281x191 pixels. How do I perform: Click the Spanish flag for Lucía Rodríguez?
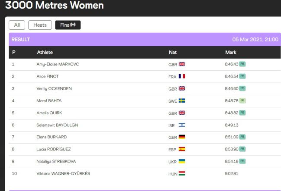click(x=182, y=149)
